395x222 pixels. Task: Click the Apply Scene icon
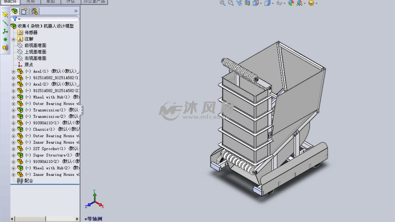click(300, 3)
